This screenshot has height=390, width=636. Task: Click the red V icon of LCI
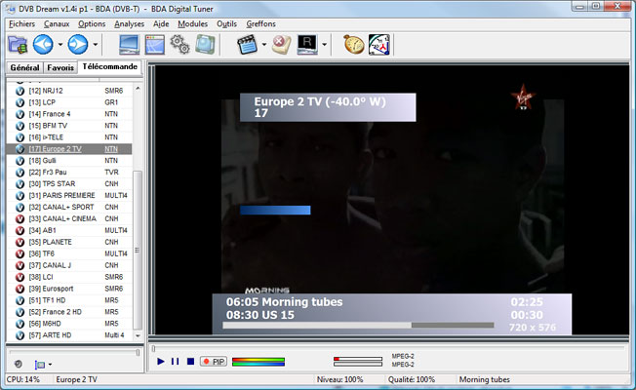[20, 277]
